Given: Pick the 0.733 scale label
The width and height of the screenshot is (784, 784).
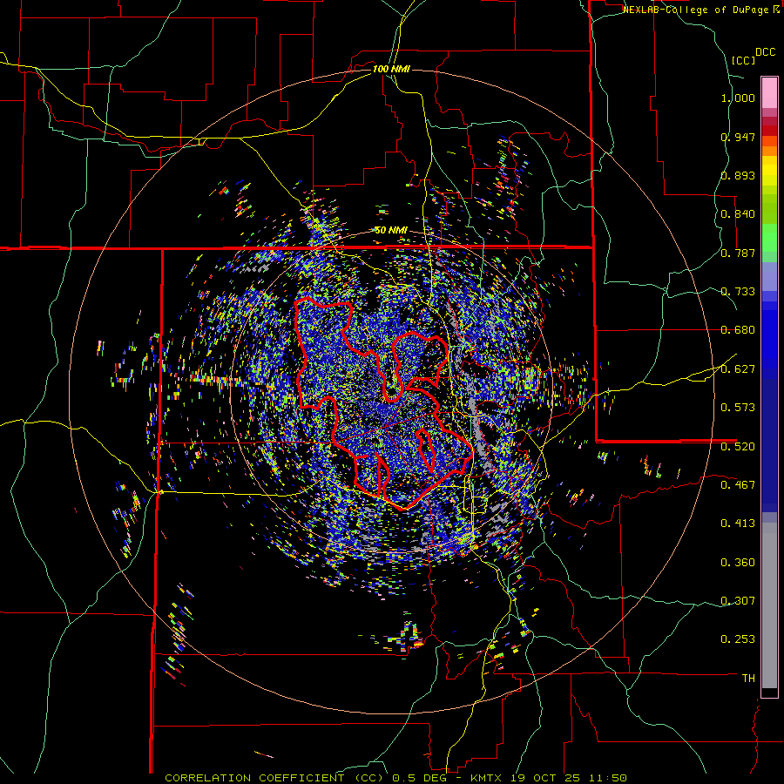Looking at the screenshot, I should (x=738, y=292).
